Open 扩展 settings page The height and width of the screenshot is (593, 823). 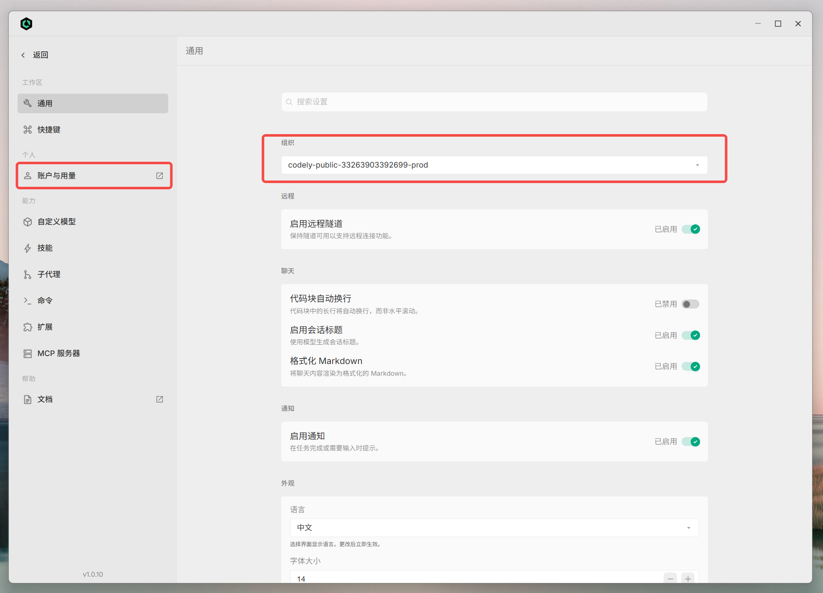tap(93, 327)
